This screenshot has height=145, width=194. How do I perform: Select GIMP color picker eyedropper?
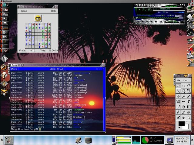[x=178, y=107]
